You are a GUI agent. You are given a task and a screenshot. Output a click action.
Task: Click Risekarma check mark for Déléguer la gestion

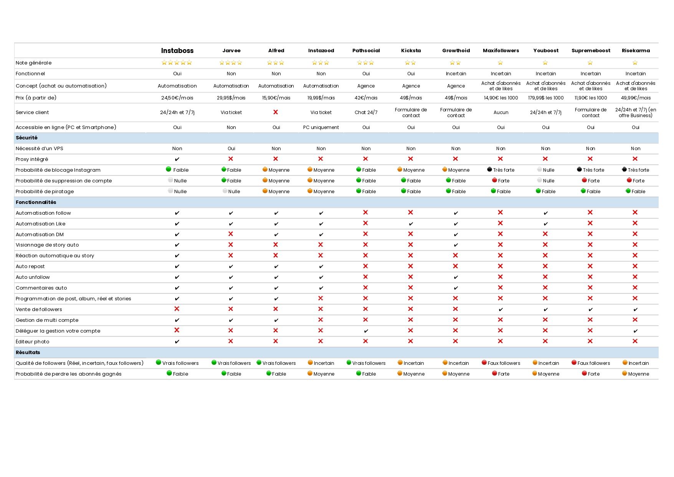[x=636, y=331]
